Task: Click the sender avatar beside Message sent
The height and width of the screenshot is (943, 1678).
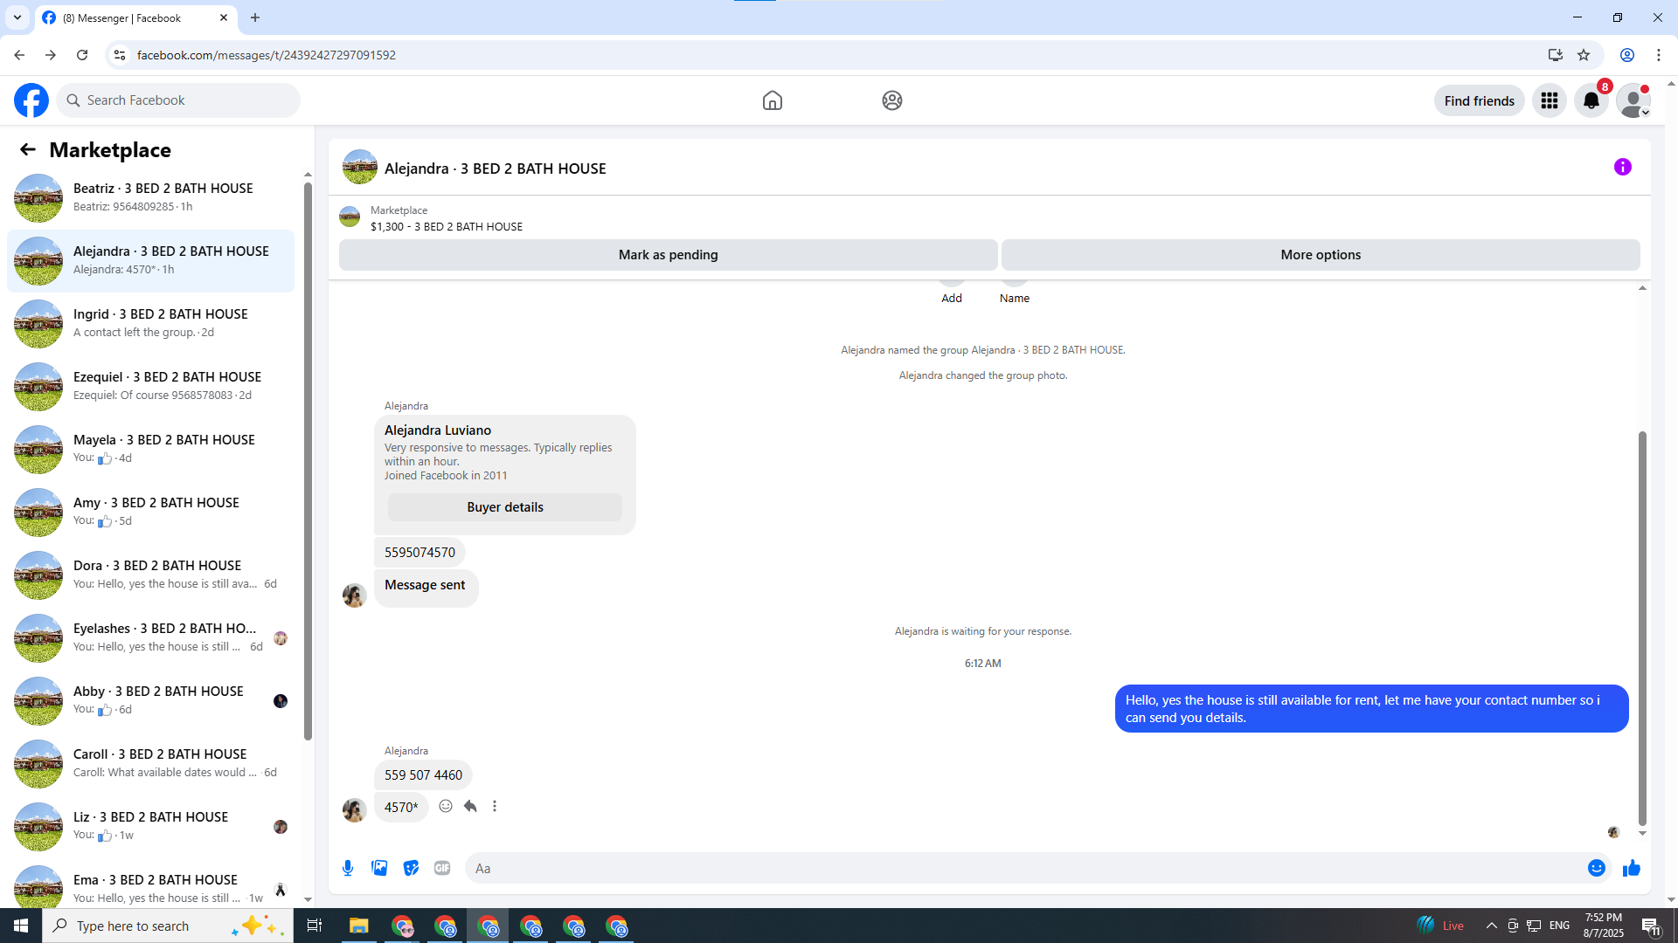Action: tap(354, 595)
